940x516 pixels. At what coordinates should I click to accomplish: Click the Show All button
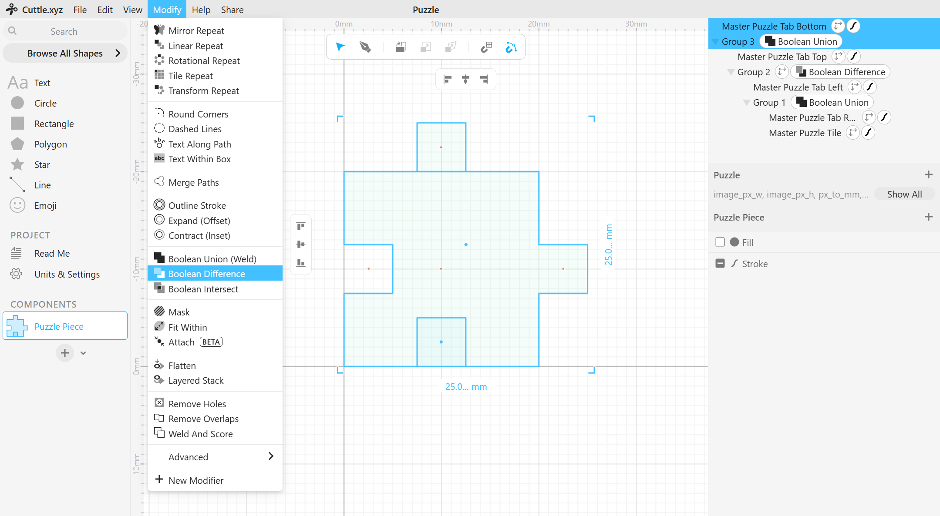point(904,194)
